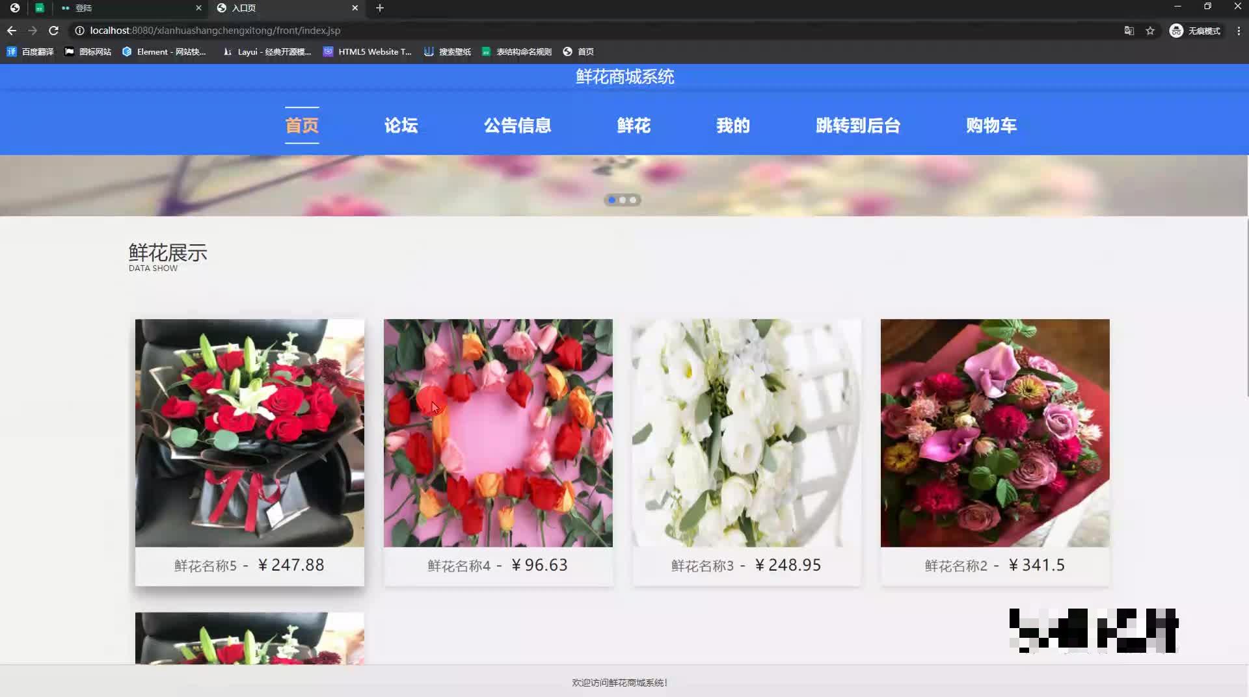Click 鲜花名称4 - ￥96.63 label

point(498,565)
